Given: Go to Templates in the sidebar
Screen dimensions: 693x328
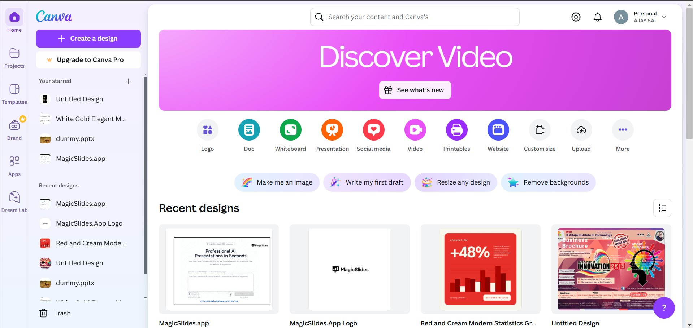Looking at the screenshot, I should 14,94.
